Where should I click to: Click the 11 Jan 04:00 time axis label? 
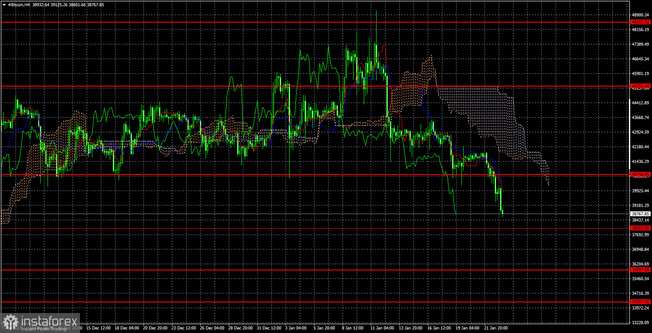tap(382, 328)
